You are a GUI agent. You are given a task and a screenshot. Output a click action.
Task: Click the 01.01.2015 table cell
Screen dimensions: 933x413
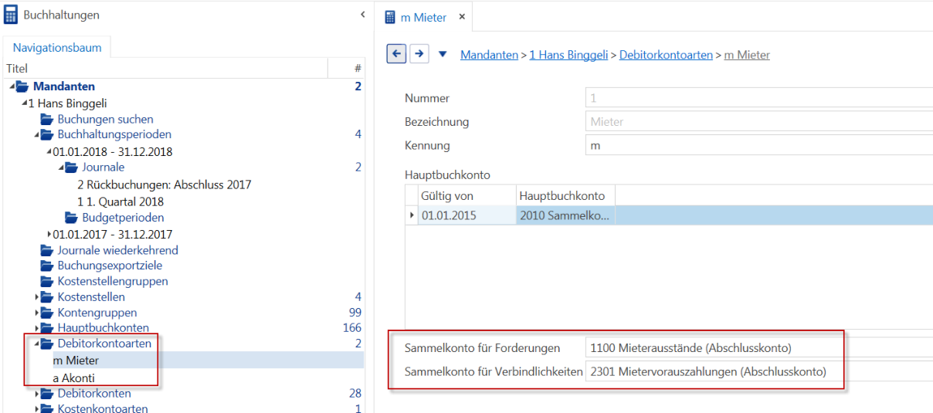point(466,215)
